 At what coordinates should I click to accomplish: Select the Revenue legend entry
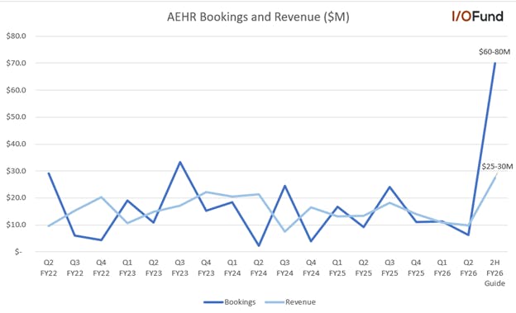pyautogui.click(x=290, y=301)
